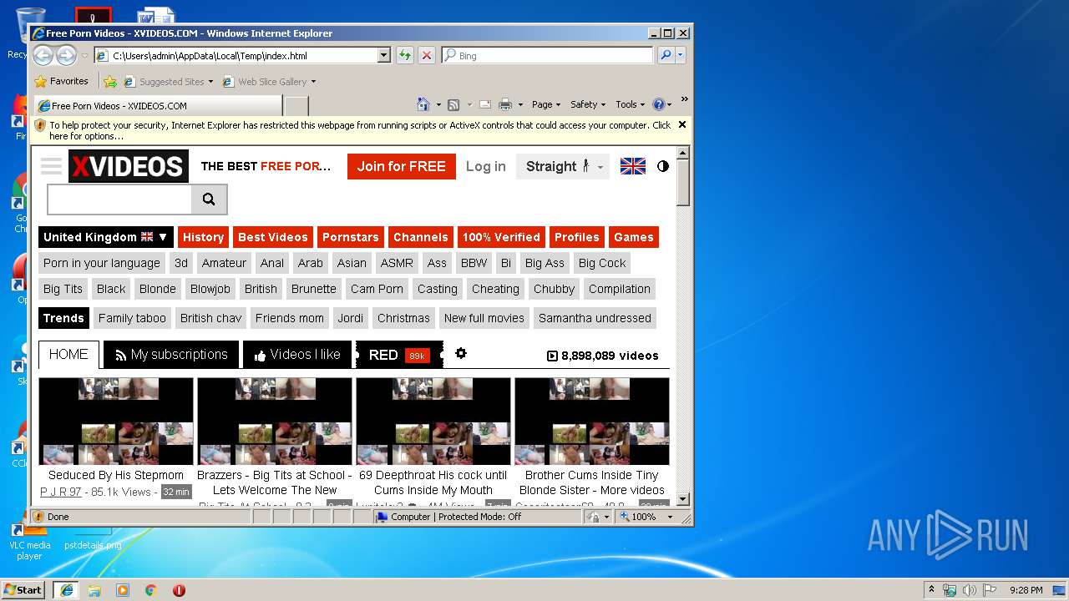Viewport: 1069px width, 601px height.
Task: Click the Bing search magnifier button
Action: click(x=666, y=56)
